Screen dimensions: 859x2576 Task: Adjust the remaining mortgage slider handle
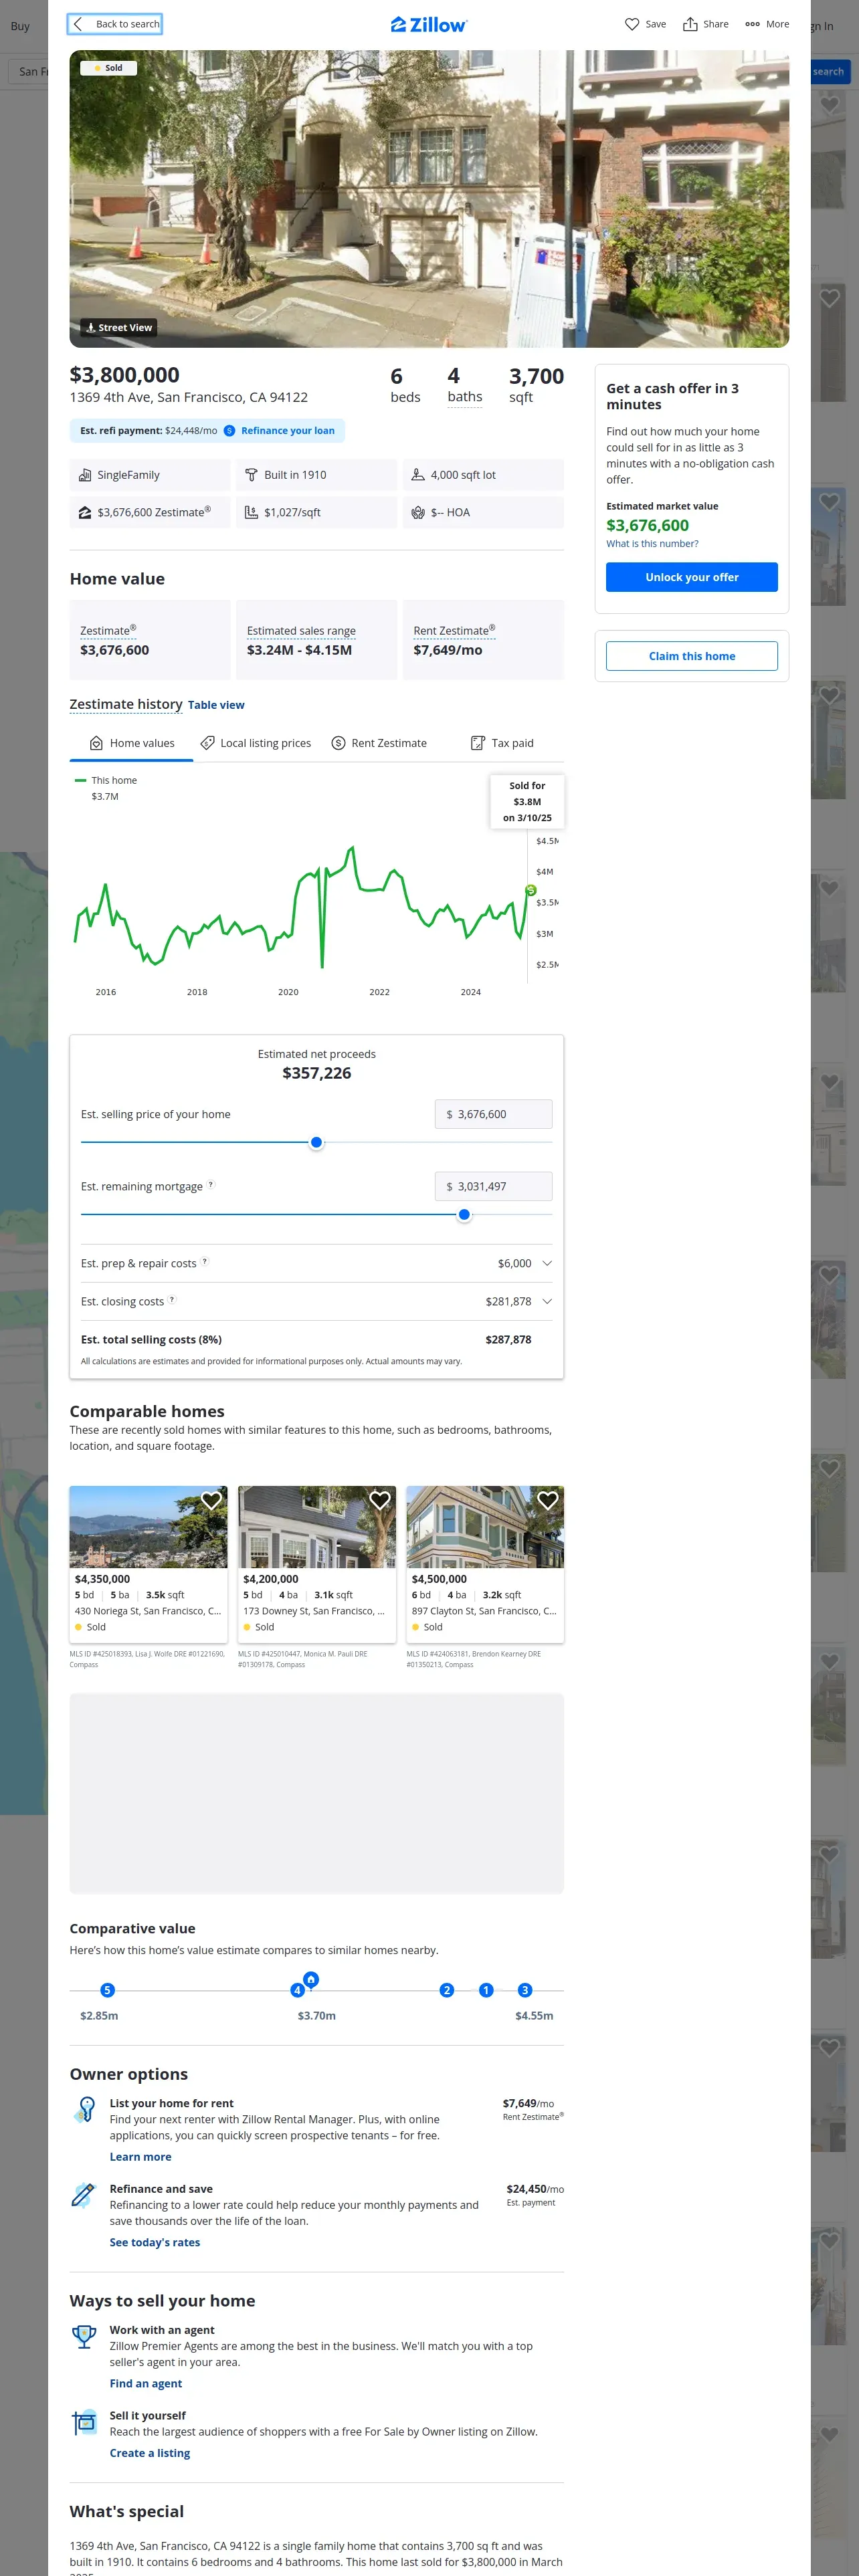point(464,1214)
